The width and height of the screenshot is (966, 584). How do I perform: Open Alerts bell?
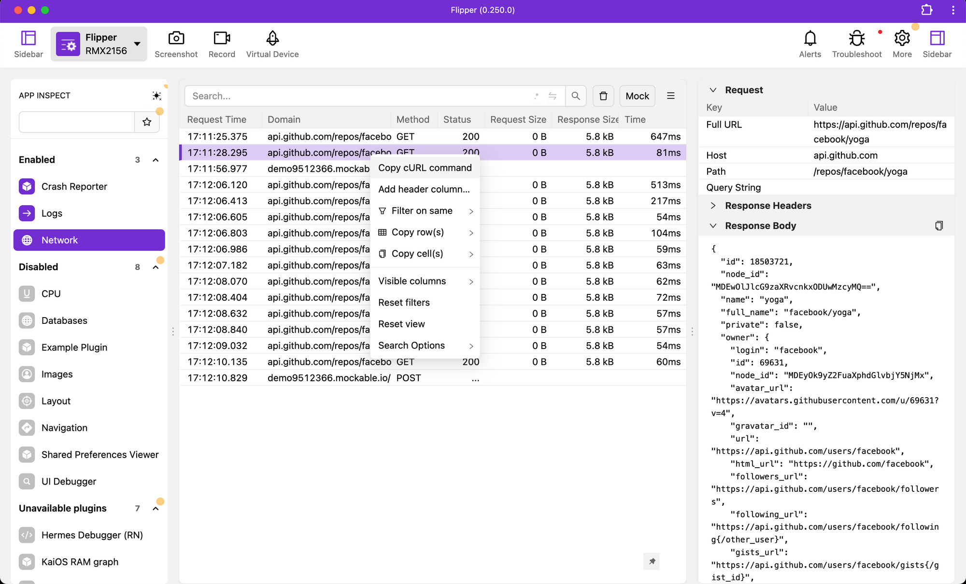point(810,44)
